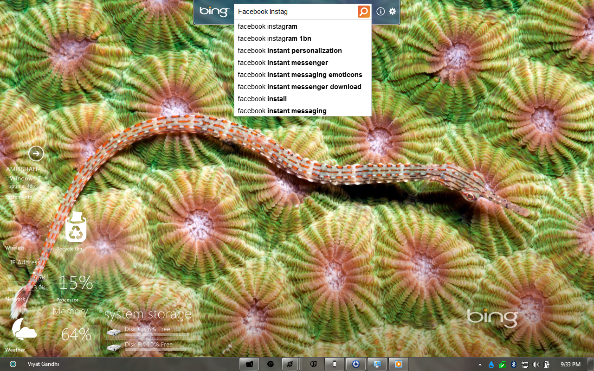The height and width of the screenshot is (371, 594).
Task: Click the Bing logo in the search bar
Action: (214, 12)
